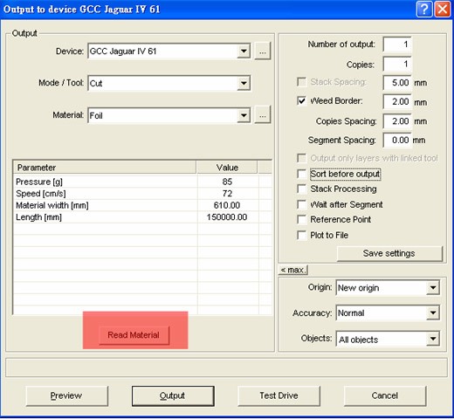This screenshot has height=419, width=454.
Task: Open the Mode / Tool dropdown
Action: [244, 83]
